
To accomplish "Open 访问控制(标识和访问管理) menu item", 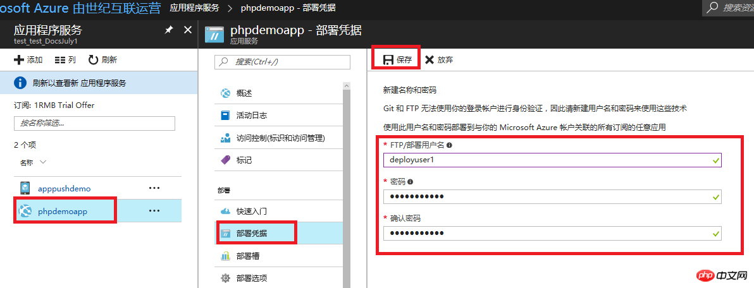I will 278,138.
